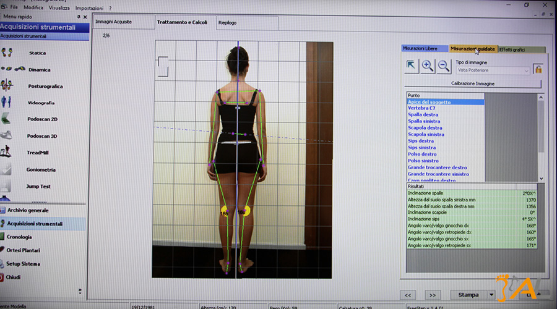This screenshot has height=309, width=557.
Task: Open the Goniometria icon
Action: click(6, 169)
